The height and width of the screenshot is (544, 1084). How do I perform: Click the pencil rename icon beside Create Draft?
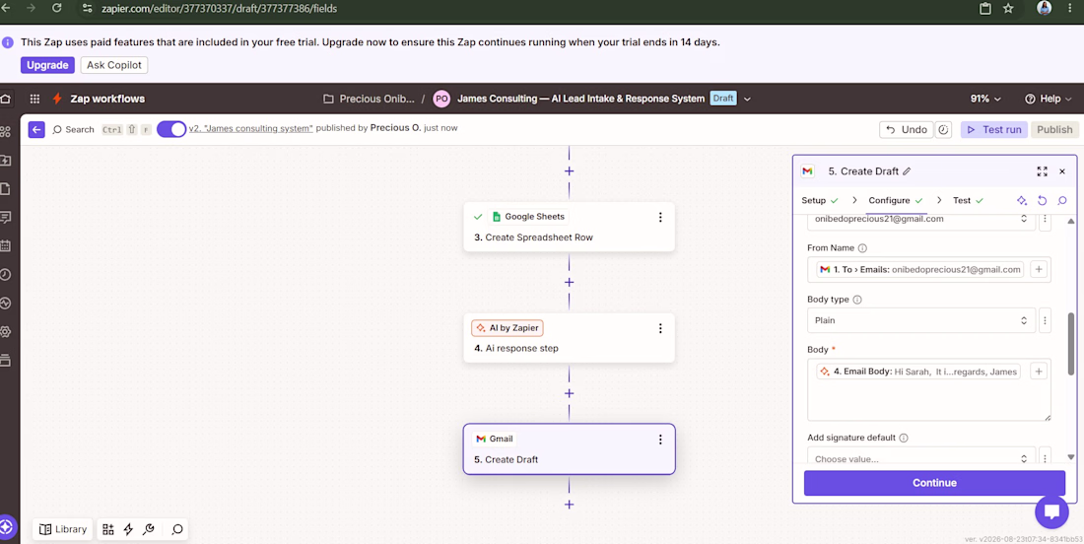pyautogui.click(x=907, y=171)
